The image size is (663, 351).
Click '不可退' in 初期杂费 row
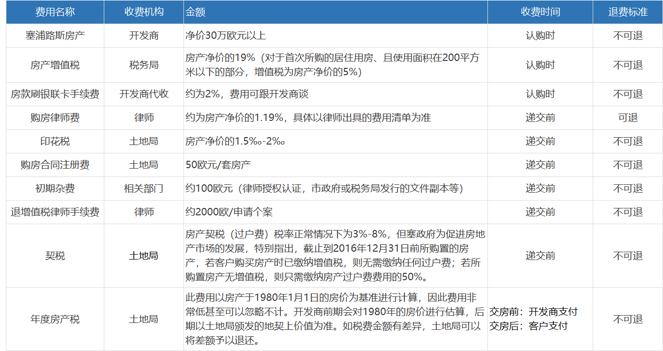(x=628, y=188)
